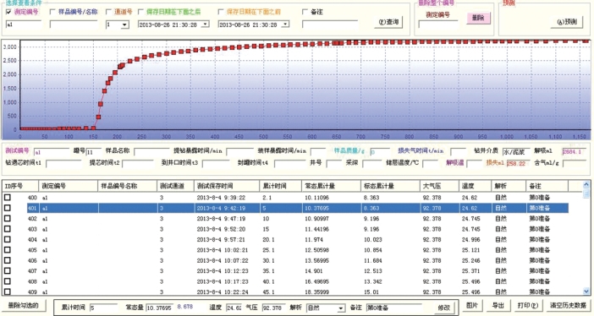Image resolution: width=594 pixels, height=316 pixels.
Task: Sort by the 标态累计量 column header
Action: (391, 186)
